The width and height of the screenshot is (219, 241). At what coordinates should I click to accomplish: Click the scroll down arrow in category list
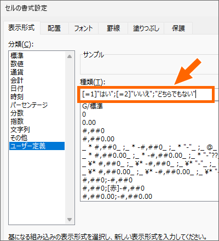tap(70, 220)
